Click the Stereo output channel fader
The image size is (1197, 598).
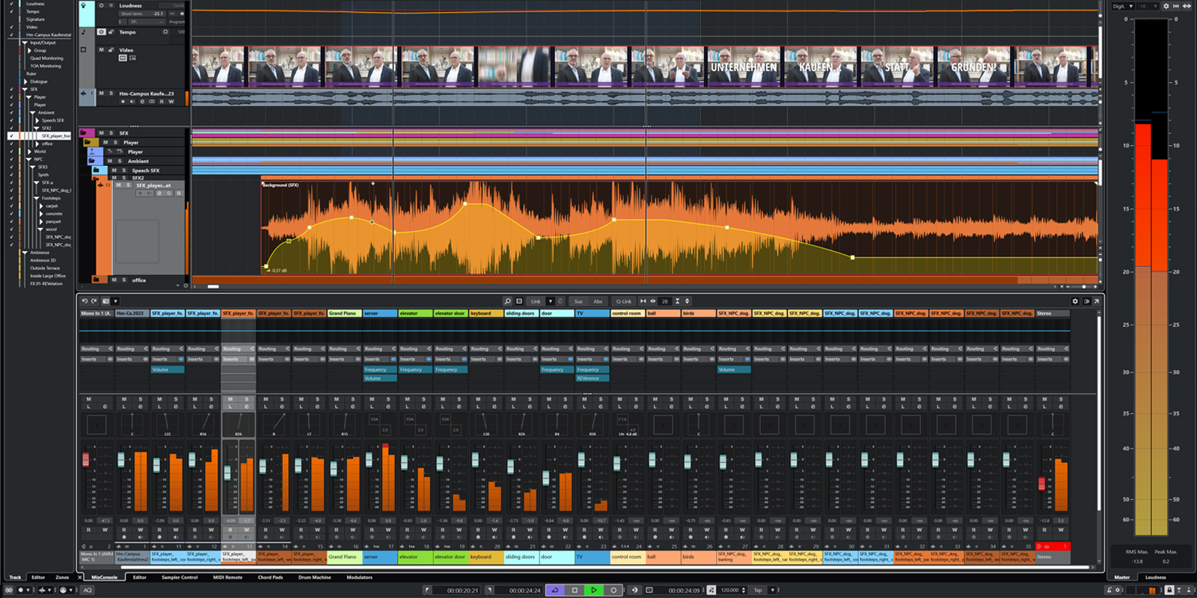tap(1041, 484)
